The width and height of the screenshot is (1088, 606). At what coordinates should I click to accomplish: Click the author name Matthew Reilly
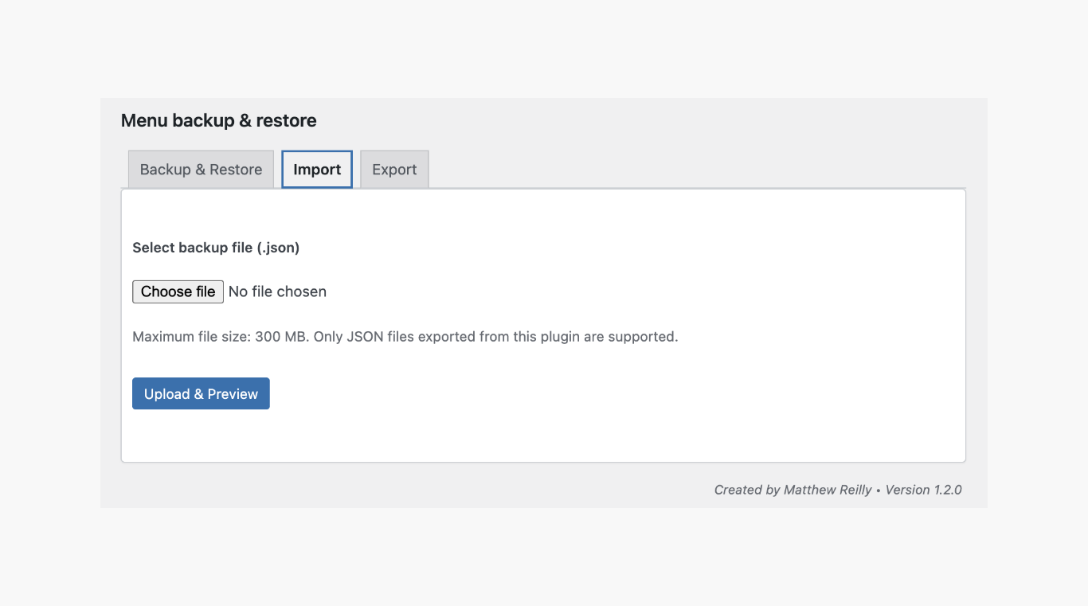[828, 491]
